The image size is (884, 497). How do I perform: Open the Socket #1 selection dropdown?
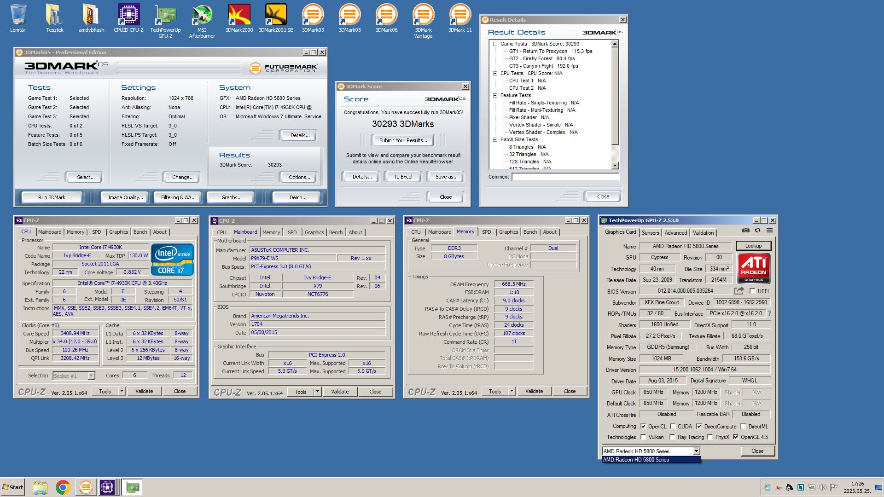[x=92, y=376]
